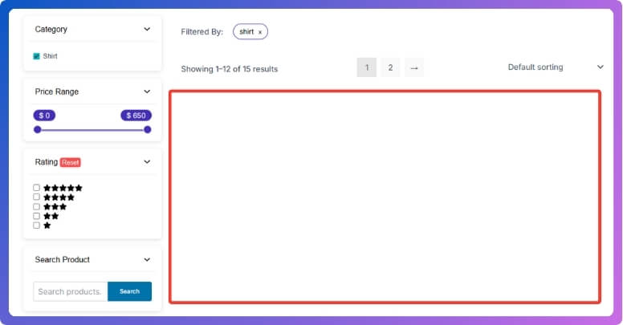Uncheck the Shirt category checkbox
This screenshot has width=623, height=325.
pos(37,56)
